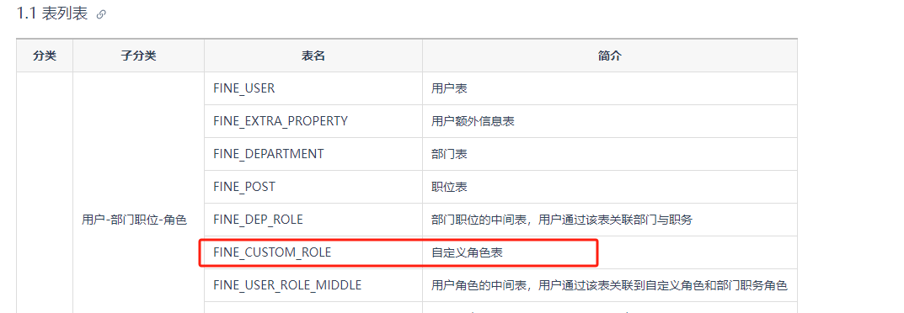Image resolution: width=904 pixels, height=313 pixels.
Task: Select the FINE_USER table name cell
Action: point(313,88)
